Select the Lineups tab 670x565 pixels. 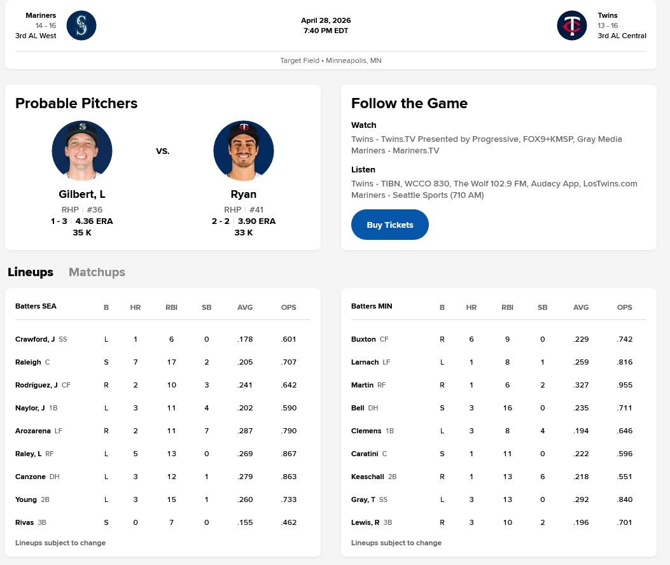coord(31,272)
